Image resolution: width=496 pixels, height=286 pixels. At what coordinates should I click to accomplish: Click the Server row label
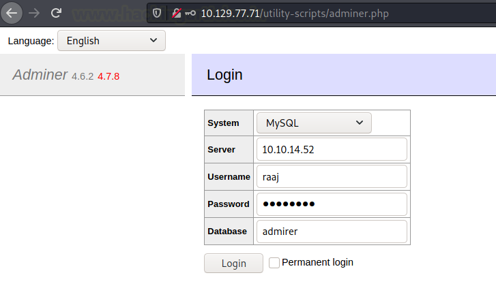coord(222,150)
